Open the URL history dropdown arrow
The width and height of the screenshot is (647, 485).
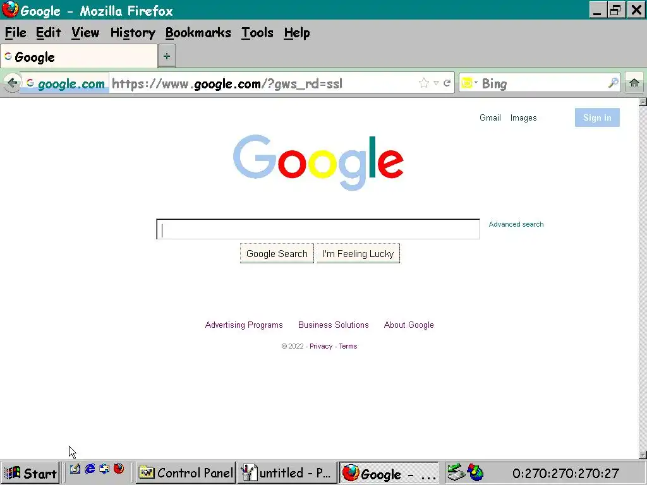coord(436,83)
